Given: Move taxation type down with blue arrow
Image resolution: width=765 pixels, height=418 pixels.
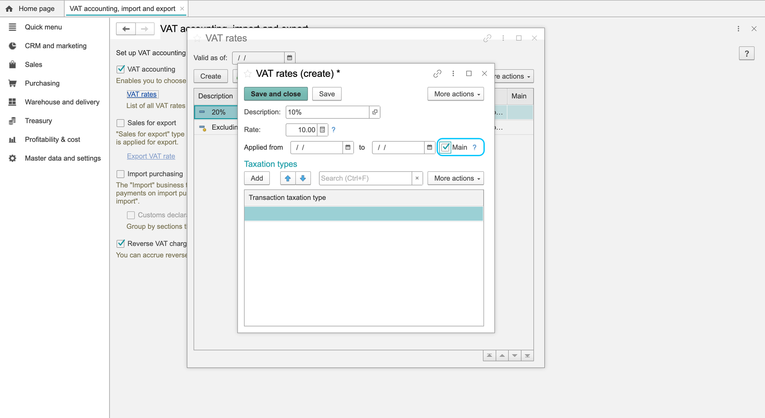Looking at the screenshot, I should point(303,178).
